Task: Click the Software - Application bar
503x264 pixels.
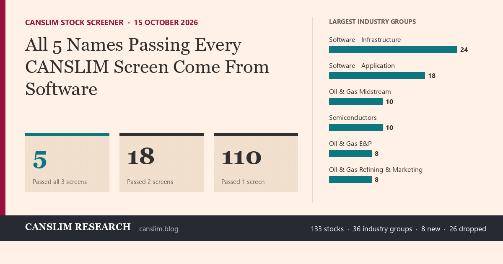Action: click(377, 76)
